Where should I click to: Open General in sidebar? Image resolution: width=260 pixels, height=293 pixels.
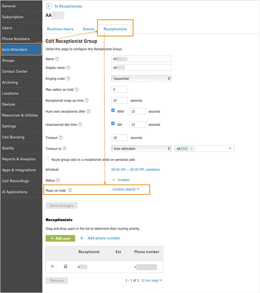(21, 6)
